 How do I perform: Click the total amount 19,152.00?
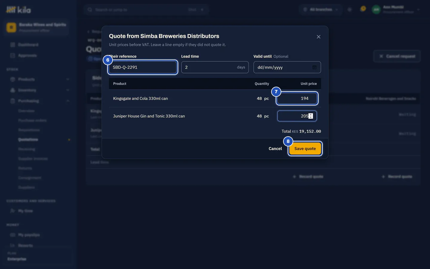310,131
